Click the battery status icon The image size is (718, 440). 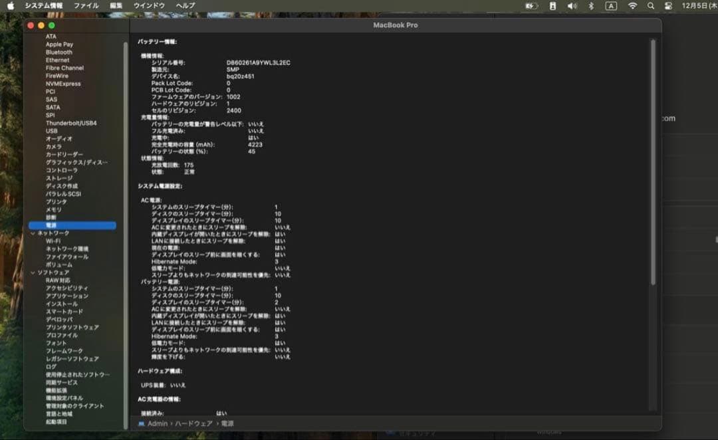pos(531,5)
